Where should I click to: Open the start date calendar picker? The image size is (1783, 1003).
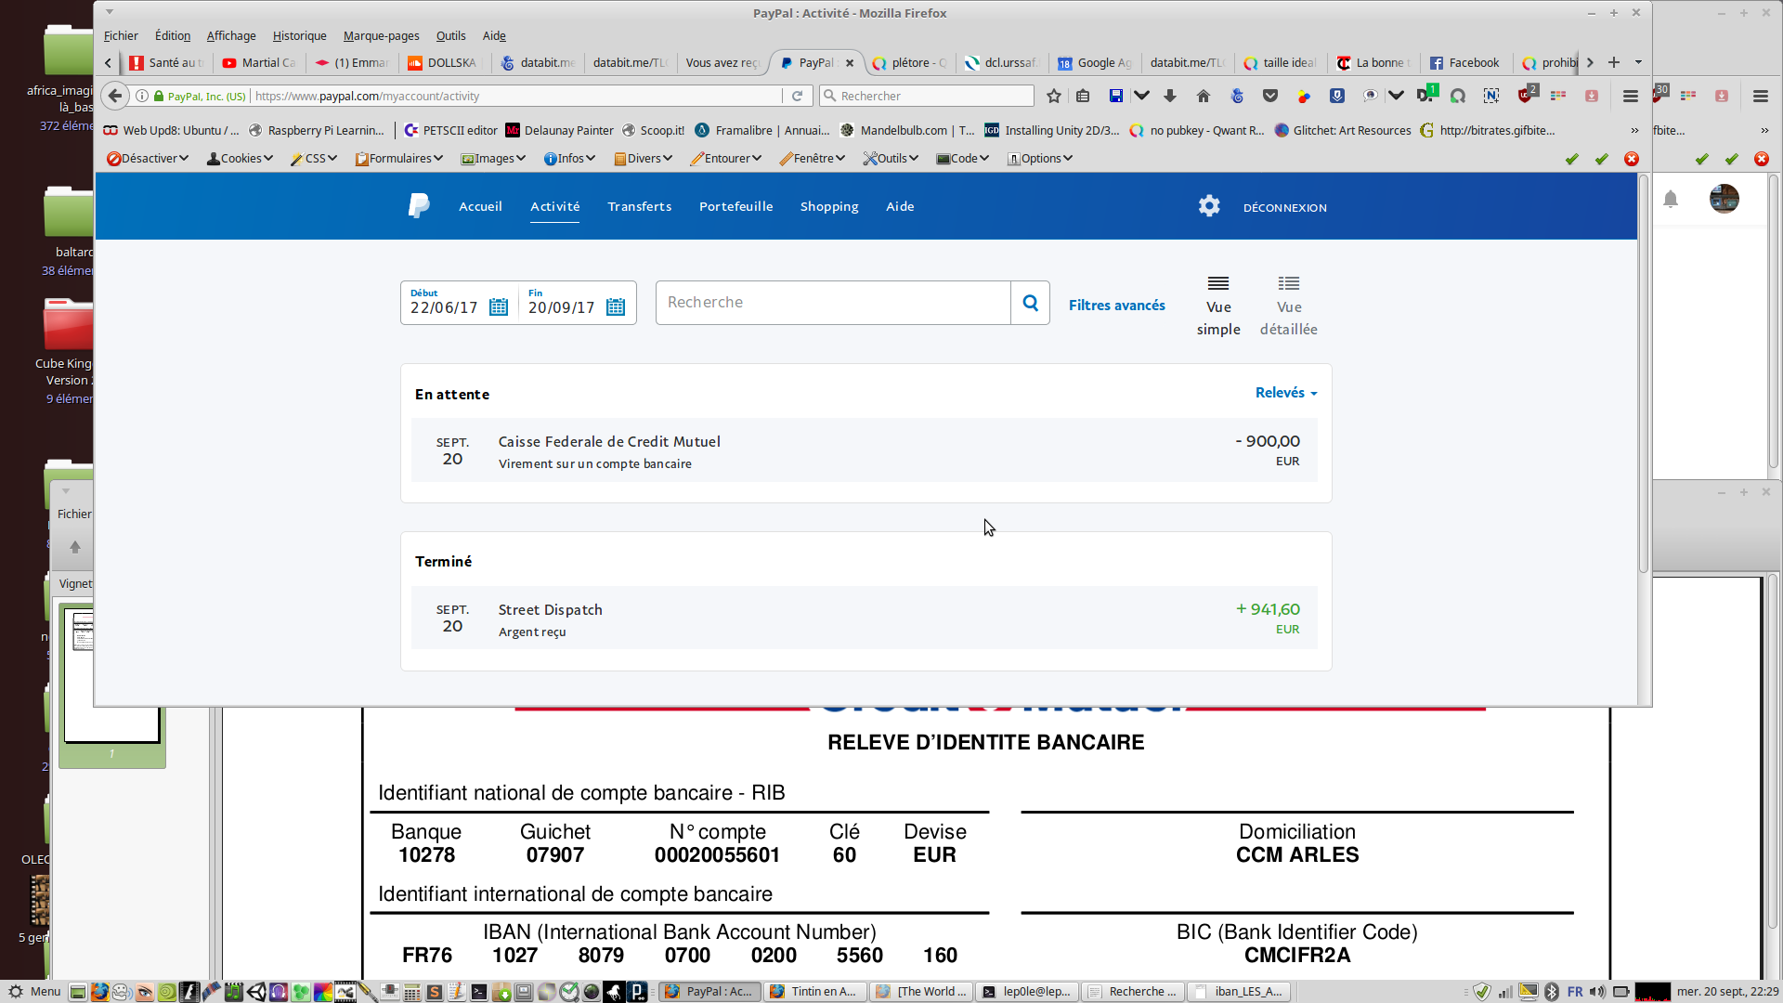point(499,307)
